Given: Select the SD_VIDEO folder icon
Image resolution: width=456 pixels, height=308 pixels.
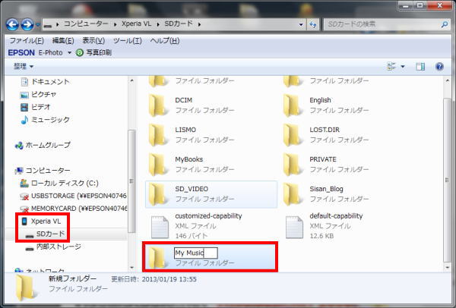Looking at the screenshot, I should [157, 194].
